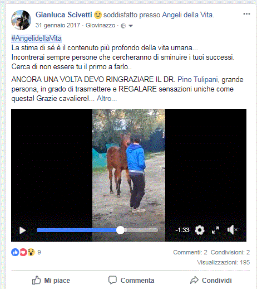Click the Commenta button
The width and height of the screenshot is (257, 289).
pyautogui.click(x=131, y=280)
